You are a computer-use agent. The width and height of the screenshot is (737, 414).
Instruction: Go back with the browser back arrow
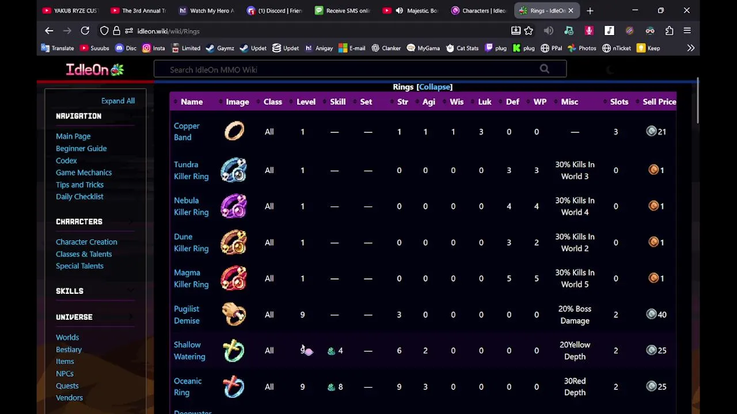(x=49, y=31)
